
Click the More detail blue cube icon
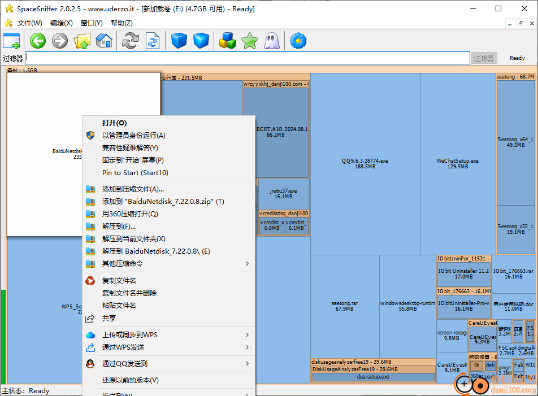tap(201, 41)
